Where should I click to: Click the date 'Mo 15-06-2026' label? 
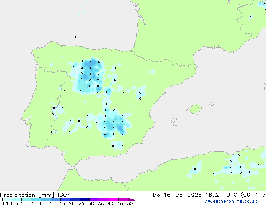[177, 195]
